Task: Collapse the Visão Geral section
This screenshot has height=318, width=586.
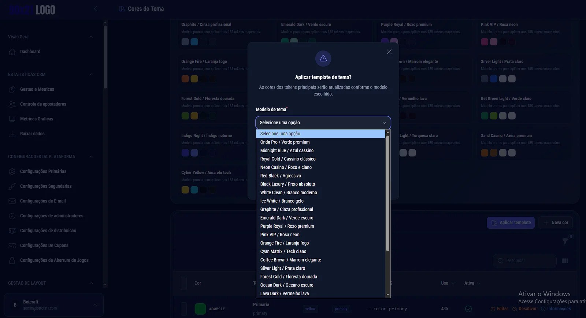Action: (x=91, y=37)
